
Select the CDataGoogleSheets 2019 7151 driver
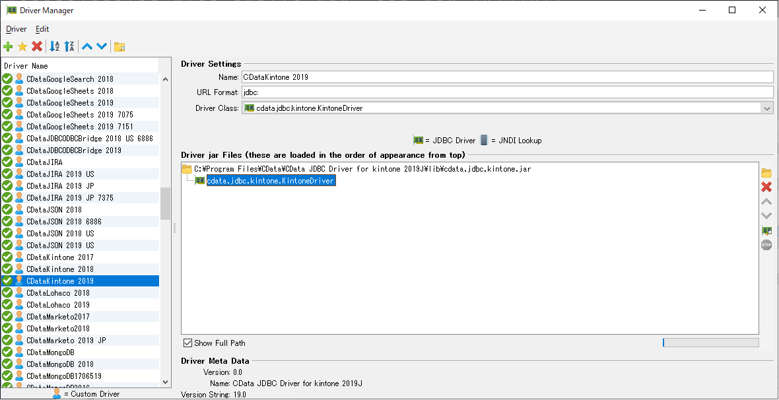(80, 127)
